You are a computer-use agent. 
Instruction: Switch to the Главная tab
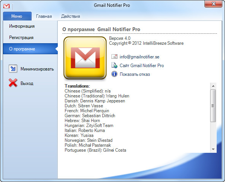(44, 16)
